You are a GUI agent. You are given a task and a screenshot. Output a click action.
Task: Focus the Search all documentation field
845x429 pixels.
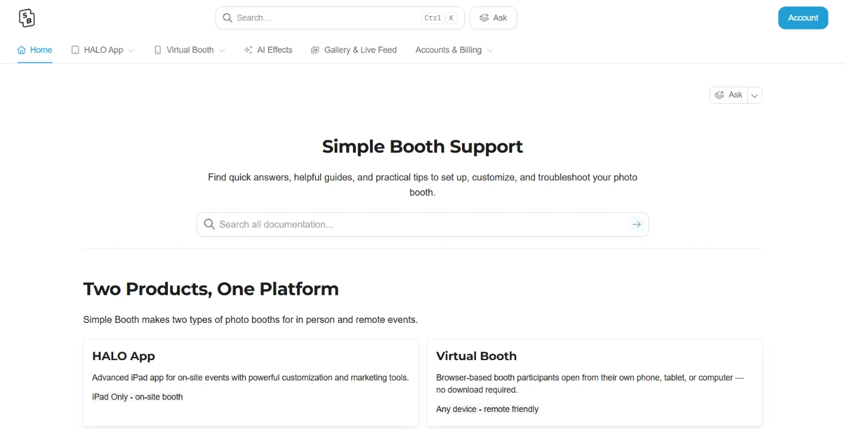click(422, 225)
